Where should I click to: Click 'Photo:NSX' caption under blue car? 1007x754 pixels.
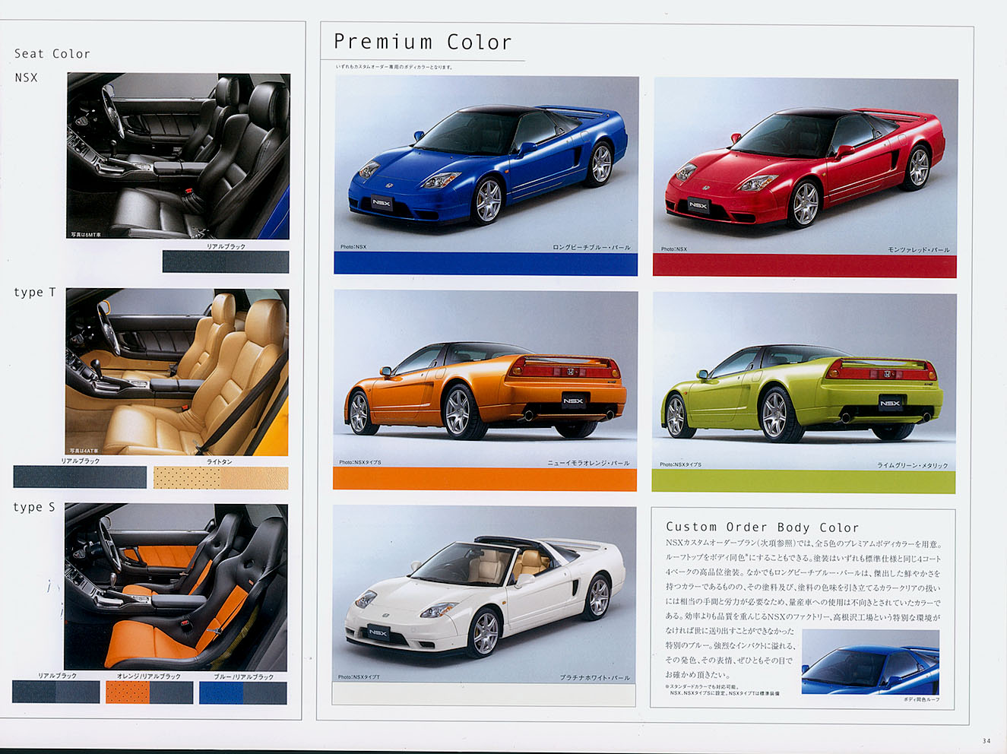coord(353,247)
